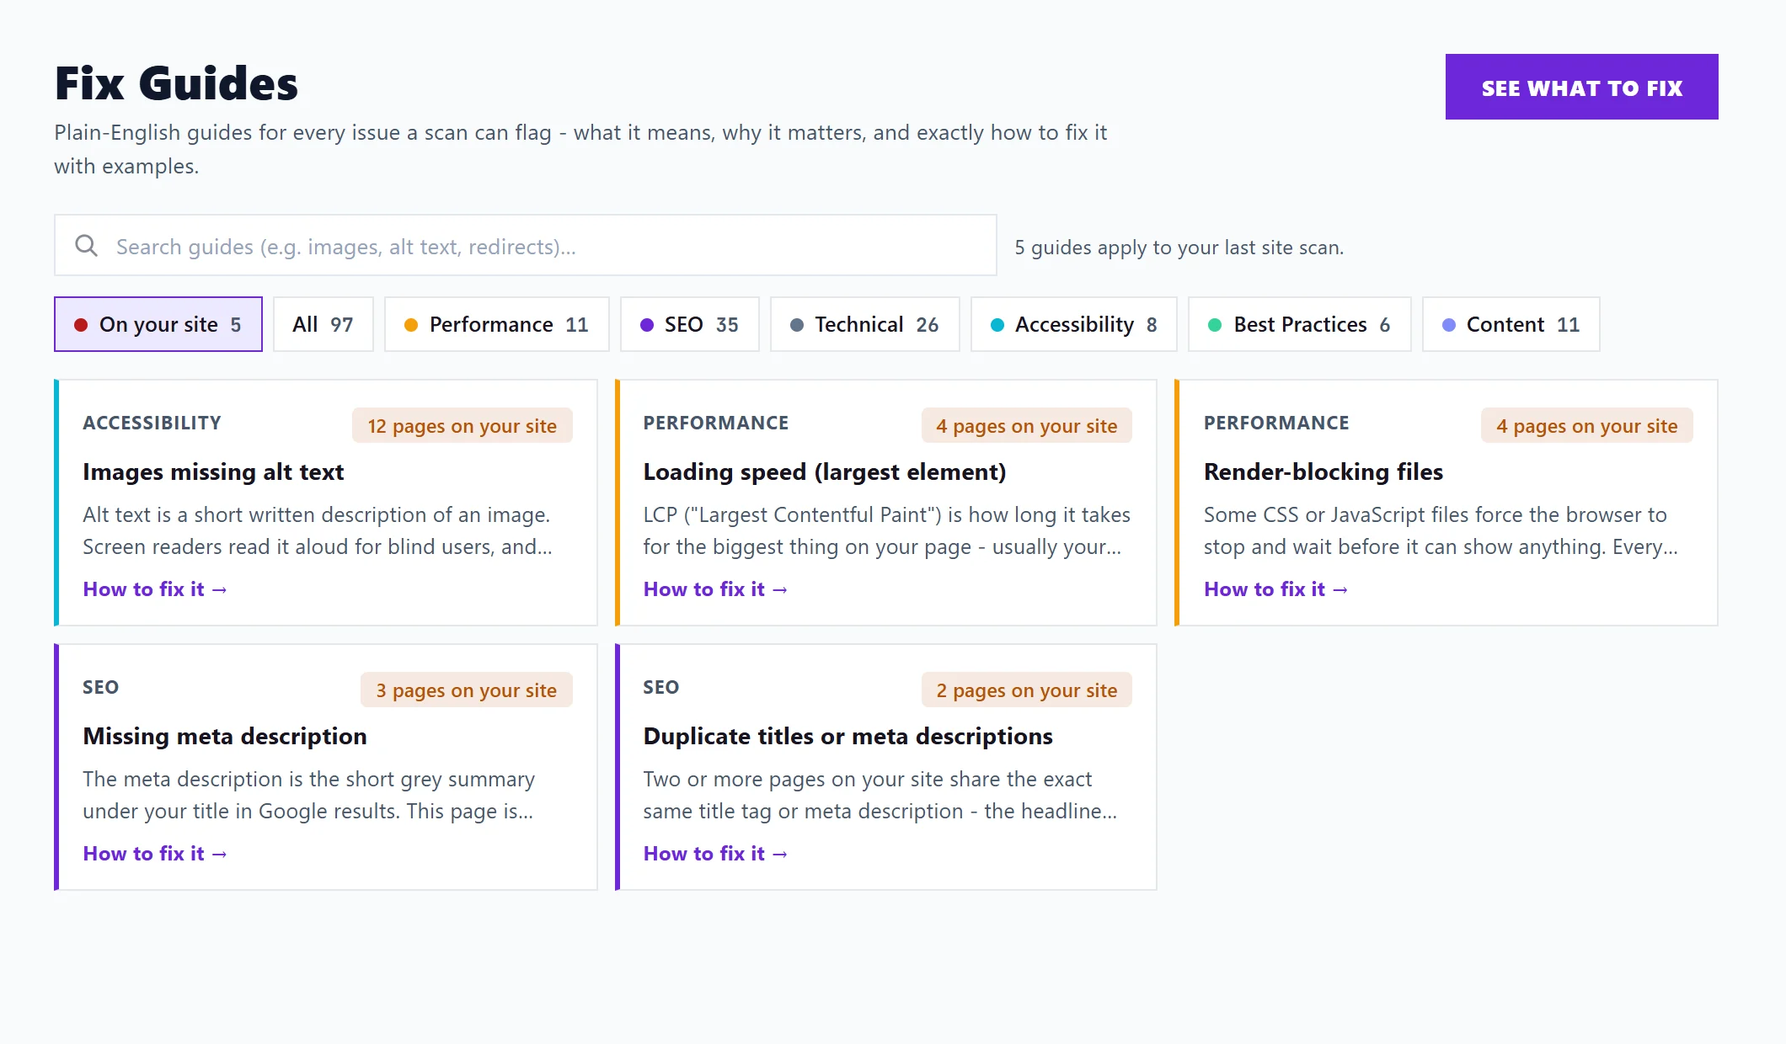
Task: Show All 97 guides
Action: [x=323, y=324]
